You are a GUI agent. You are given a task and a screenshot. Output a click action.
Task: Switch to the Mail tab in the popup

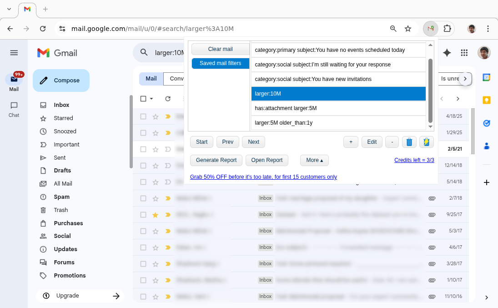point(151,78)
